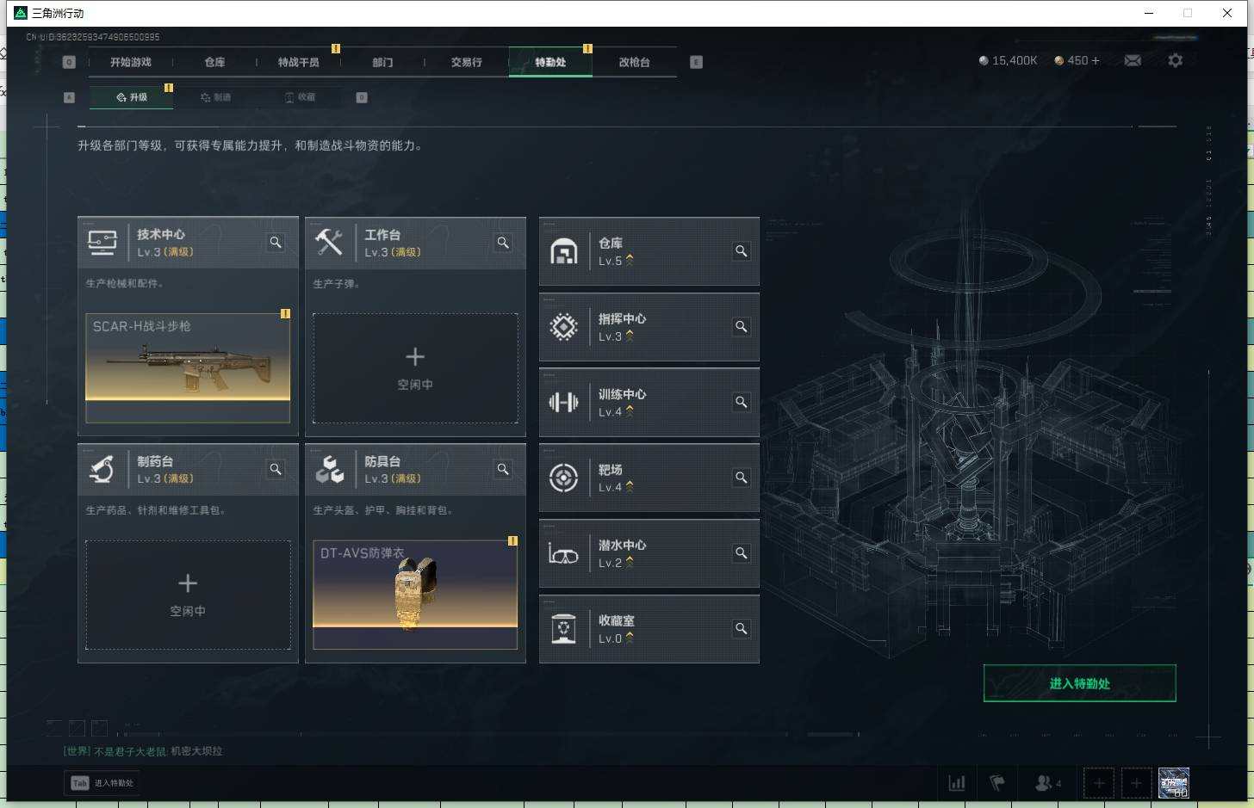Viewport: 1254px width, 808px height.
Task: Click the 训练中心 dumbbell icon
Action: click(563, 402)
